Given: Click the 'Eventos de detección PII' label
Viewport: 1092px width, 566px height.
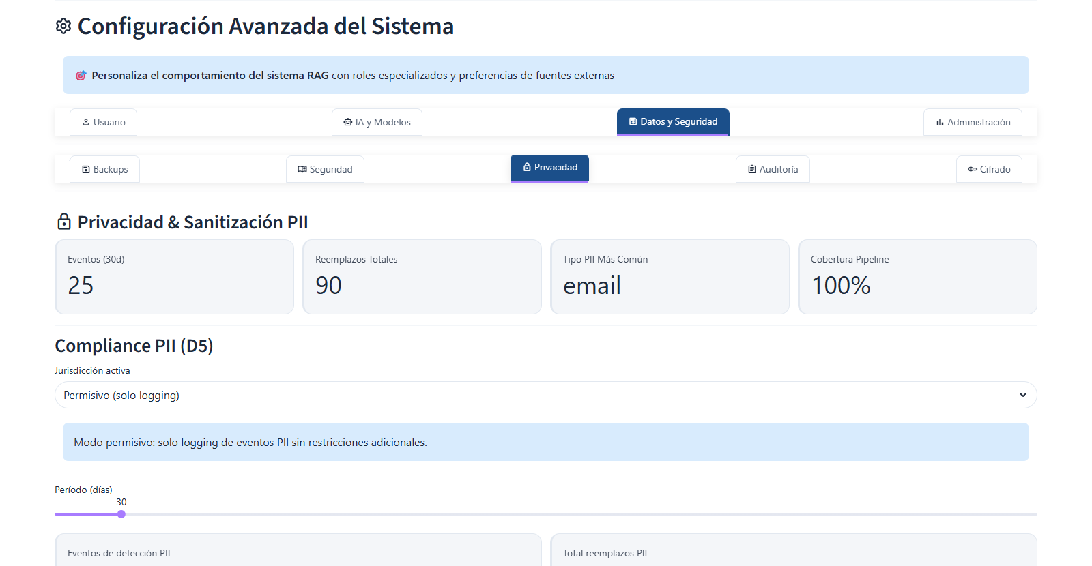Looking at the screenshot, I should coord(119,553).
